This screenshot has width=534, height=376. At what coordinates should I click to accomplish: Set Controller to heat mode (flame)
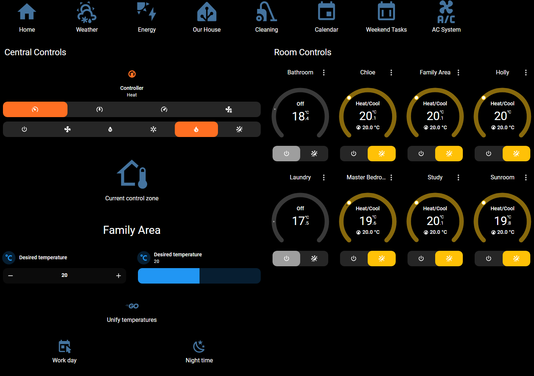[x=196, y=129]
